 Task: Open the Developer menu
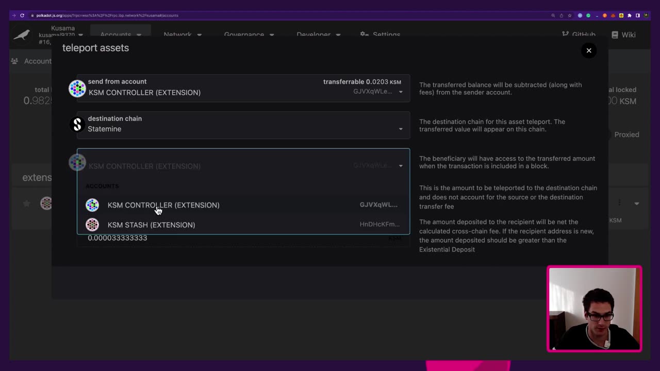[x=318, y=35]
